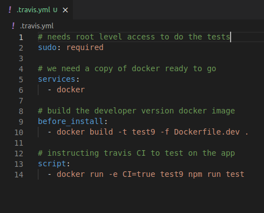The image size is (264, 213).
Task: Place cursor on the sudo key
Action: [x=47, y=48]
